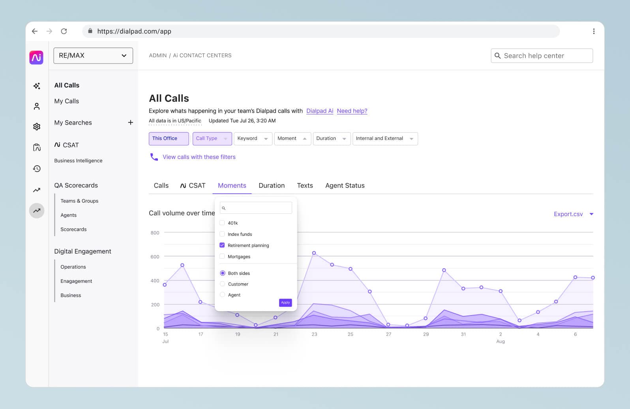630x409 pixels.
Task: Switch to the Duration tab
Action: point(271,185)
